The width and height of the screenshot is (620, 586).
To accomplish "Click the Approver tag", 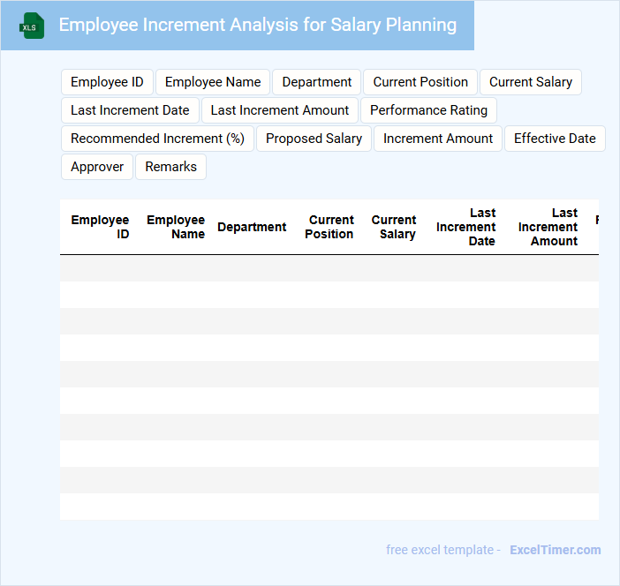I will pos(97,167).
